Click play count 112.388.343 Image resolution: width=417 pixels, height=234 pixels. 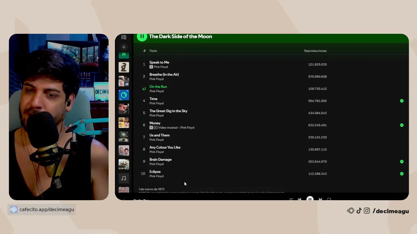pos(317,174)
